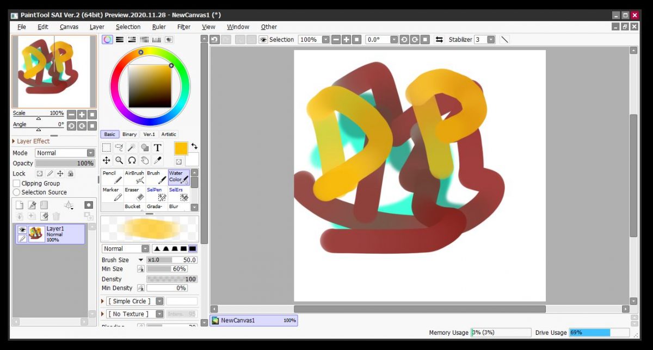653x350 pixels.
Task: Create a new linework layer
Action: coord(32,205)
